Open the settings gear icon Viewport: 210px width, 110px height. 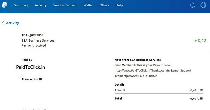(203, 5)
